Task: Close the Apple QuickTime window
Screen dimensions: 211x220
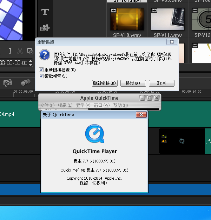Action: [x=157, y=98]
